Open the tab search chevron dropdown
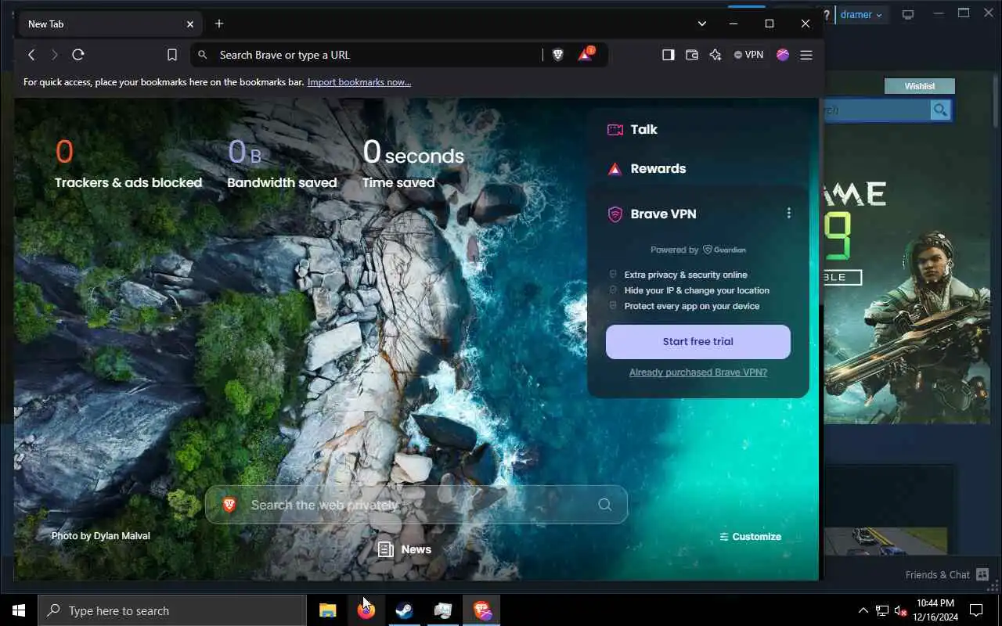This screenshot has height=626, width=1002. (x=702, y=23)
